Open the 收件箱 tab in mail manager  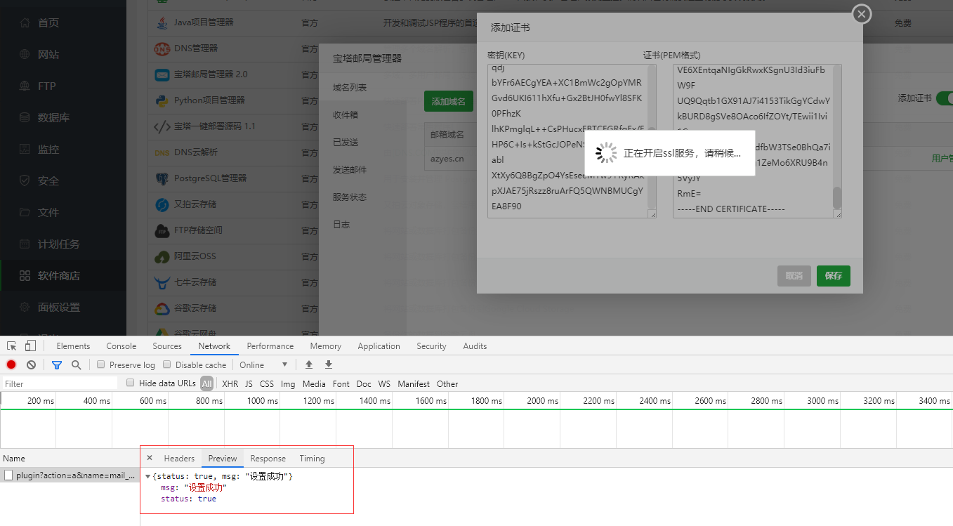(346, 114)
